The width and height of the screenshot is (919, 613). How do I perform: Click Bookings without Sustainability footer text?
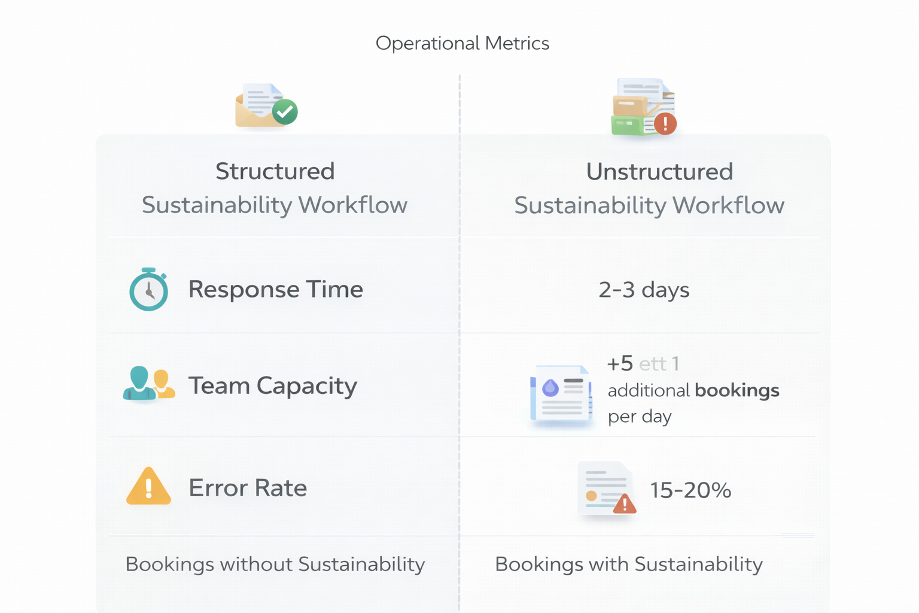pos(275,563)
